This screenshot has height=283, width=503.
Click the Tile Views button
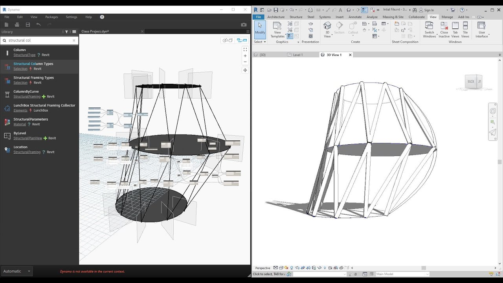(465, 30)
